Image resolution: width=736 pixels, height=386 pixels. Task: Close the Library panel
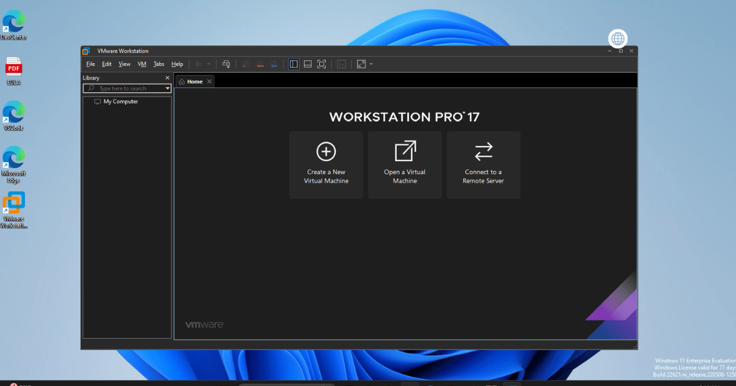click(x=167, y=78)
